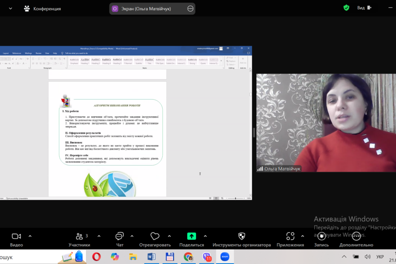
Task: Expand the arrow beside Приложения
Action: 303,236
